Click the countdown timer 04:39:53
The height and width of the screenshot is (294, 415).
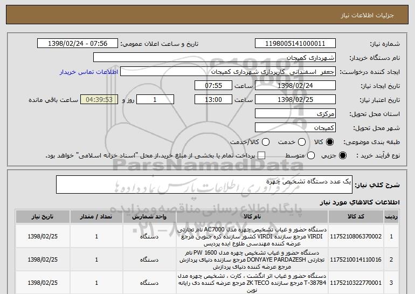99,100
